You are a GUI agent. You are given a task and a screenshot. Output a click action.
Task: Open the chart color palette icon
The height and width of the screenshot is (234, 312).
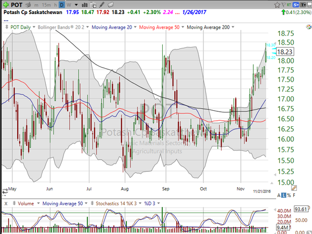[x=309, y=27]
